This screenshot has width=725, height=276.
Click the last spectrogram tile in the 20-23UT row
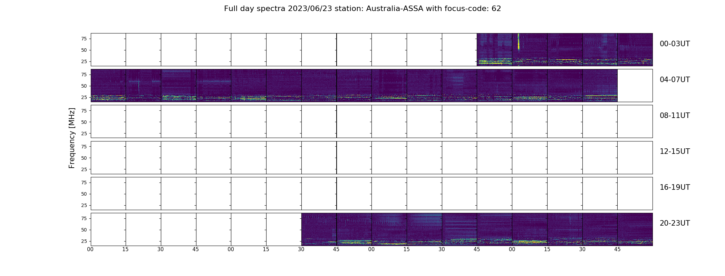[x=635, y=229]
